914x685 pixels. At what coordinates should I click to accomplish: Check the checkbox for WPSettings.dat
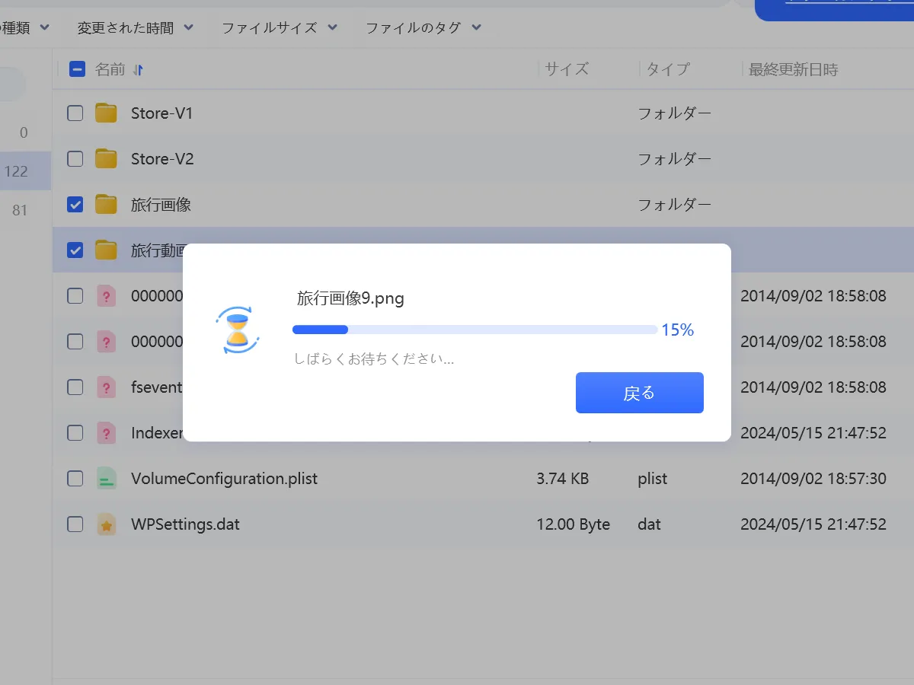tap(75, 524)
